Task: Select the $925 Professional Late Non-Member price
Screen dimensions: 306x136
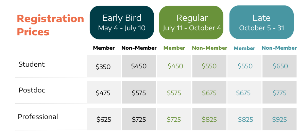Action: point(279,119)
